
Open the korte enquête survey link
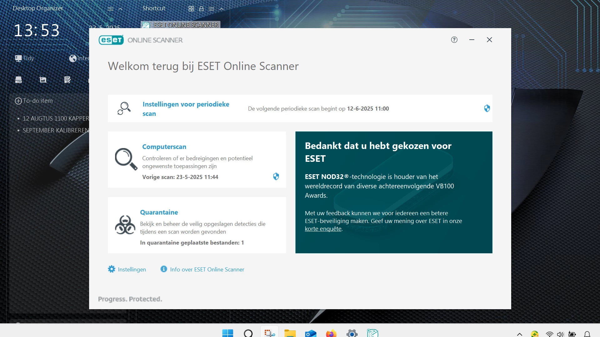(x=323, y=229)
